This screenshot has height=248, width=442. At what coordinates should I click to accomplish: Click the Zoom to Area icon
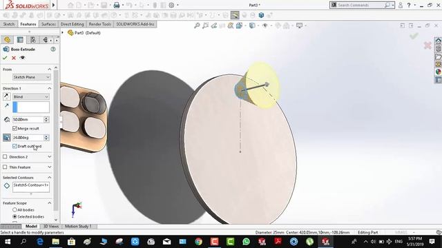coord(206,25)
